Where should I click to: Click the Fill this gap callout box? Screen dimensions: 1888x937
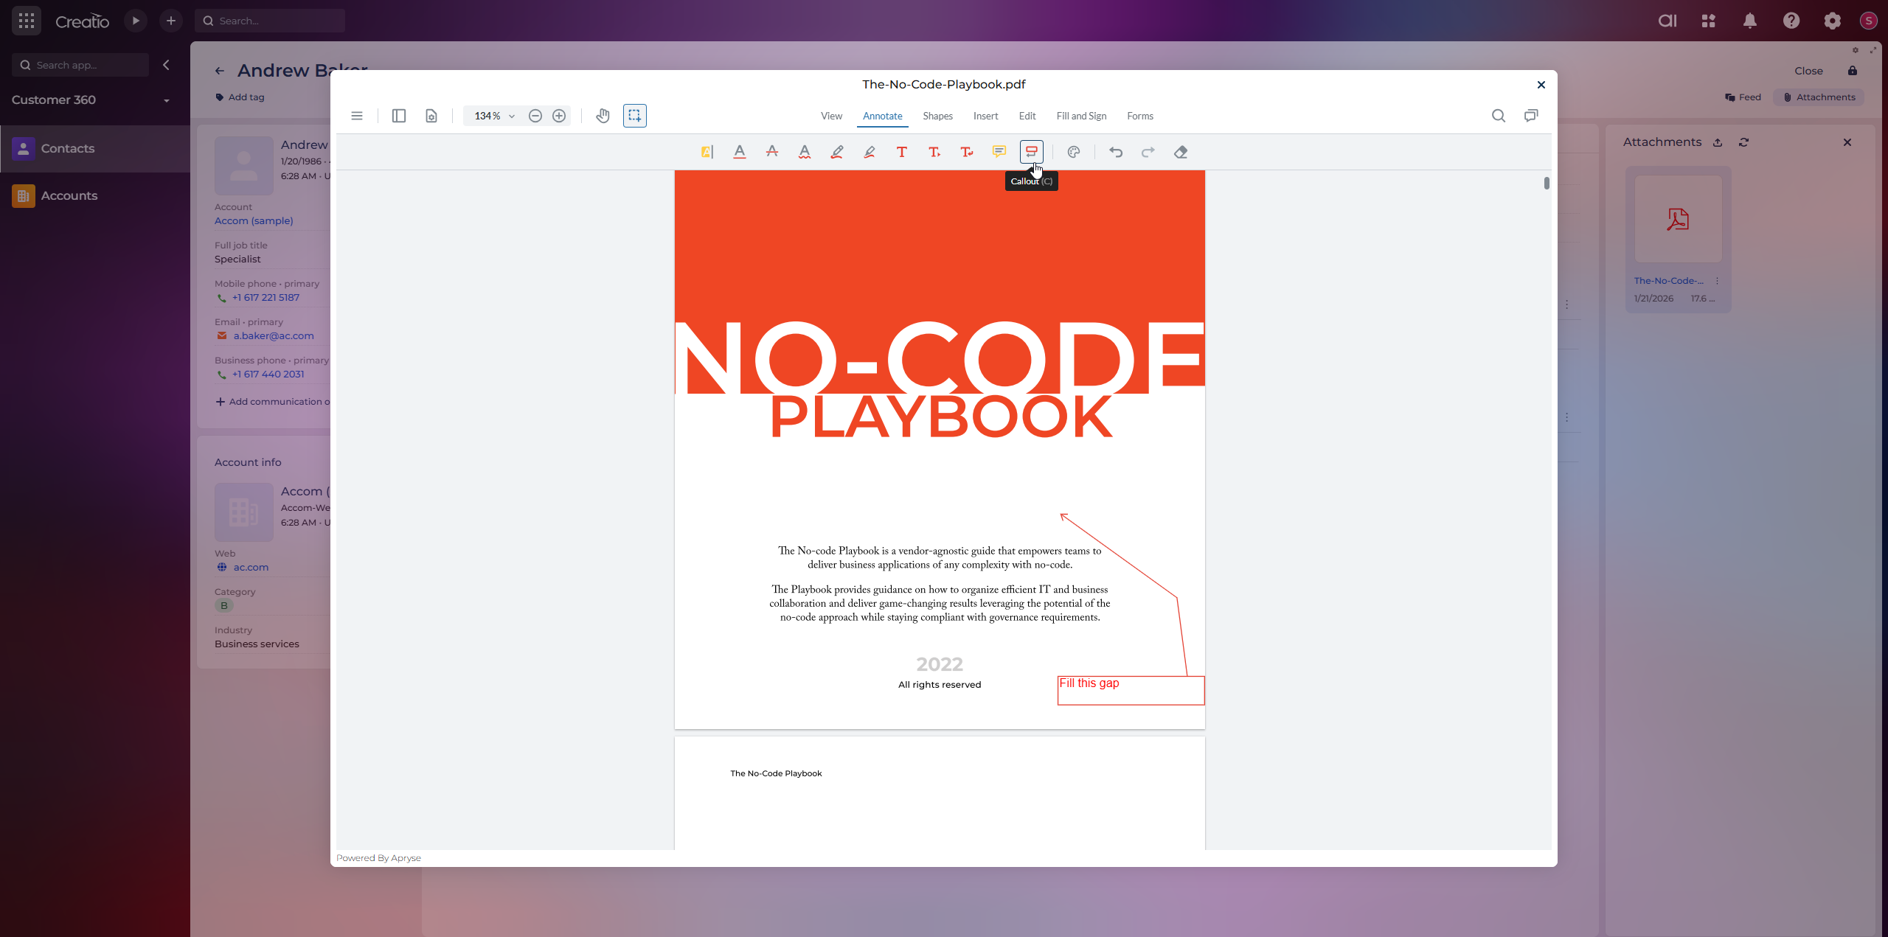(x=1130, y=690)
